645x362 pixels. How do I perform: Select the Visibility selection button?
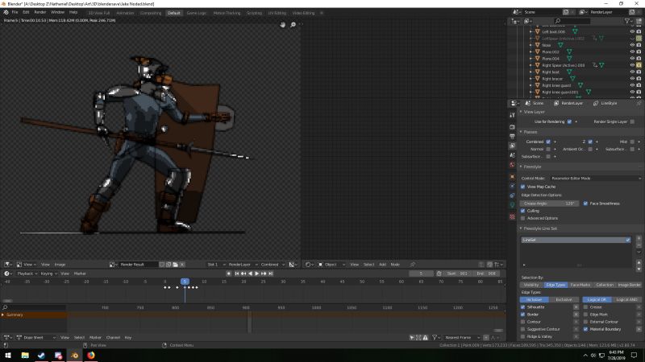531,285
